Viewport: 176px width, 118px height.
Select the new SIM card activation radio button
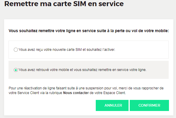pyautogui.click(x=16, y=50)
